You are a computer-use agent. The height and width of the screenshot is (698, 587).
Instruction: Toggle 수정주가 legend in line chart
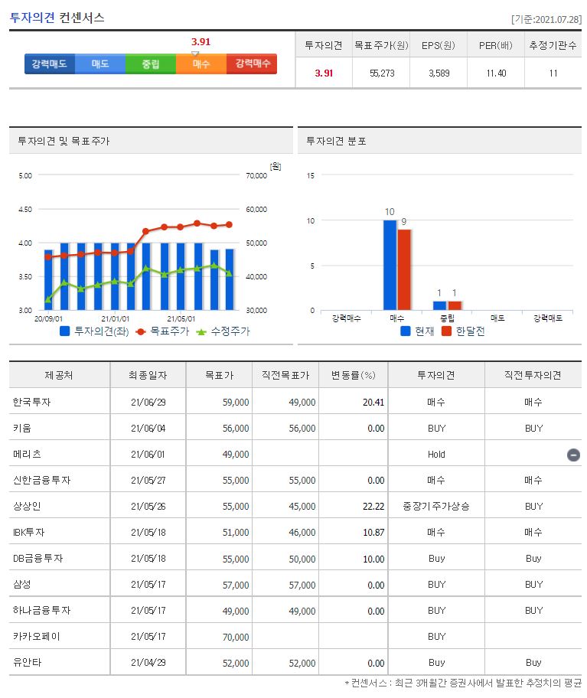[223, 331]
